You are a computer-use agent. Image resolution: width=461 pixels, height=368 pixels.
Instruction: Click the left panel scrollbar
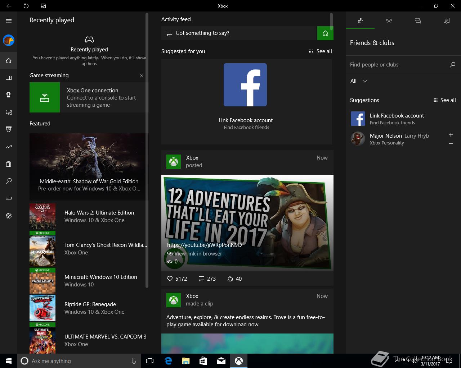147,150
